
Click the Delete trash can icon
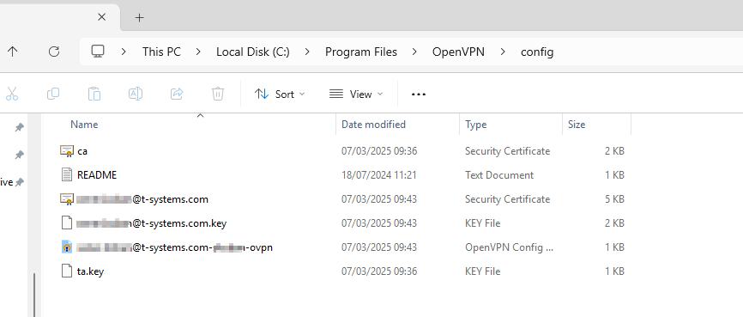(x=218, y=94)
